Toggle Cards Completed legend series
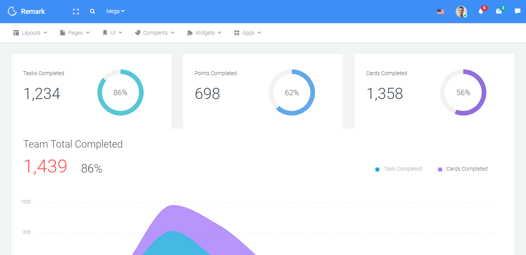Image resolution: width=526 pixels, height=255 pixels. click(462, 169)
